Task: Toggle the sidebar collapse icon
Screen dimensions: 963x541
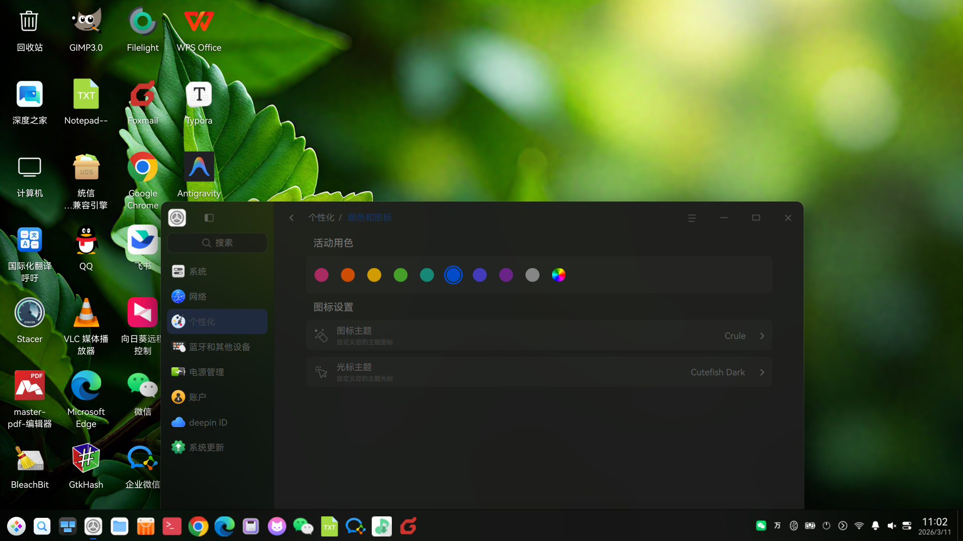Action: [x=209, y=218]
